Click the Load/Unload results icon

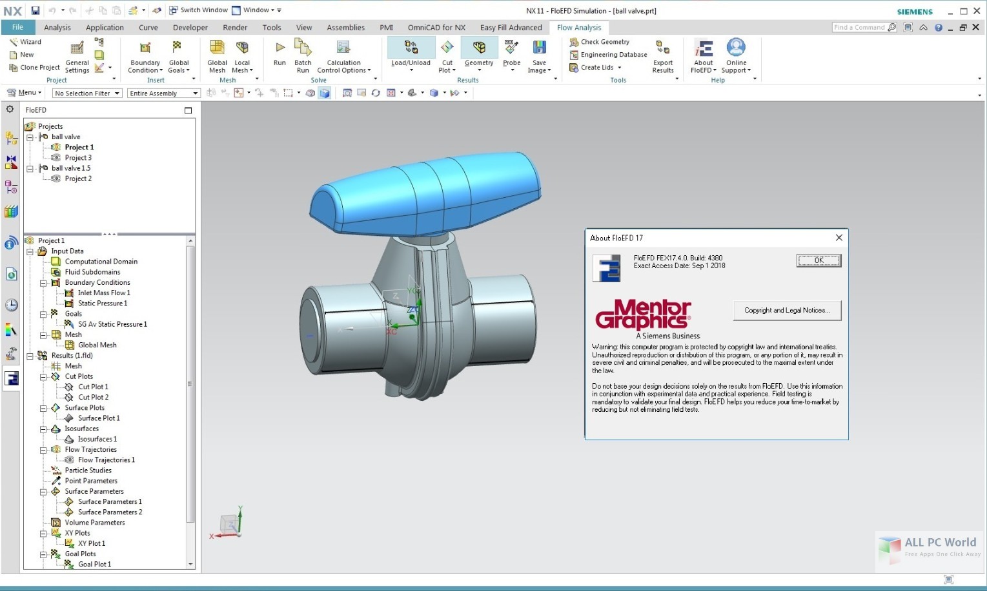point(411,47)
